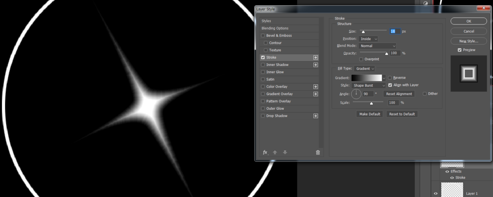Click the plus icon beside Drop Shadow
The width and height of the screenshot is (493, 197).
pyautogui.click(x=316, y=116)
